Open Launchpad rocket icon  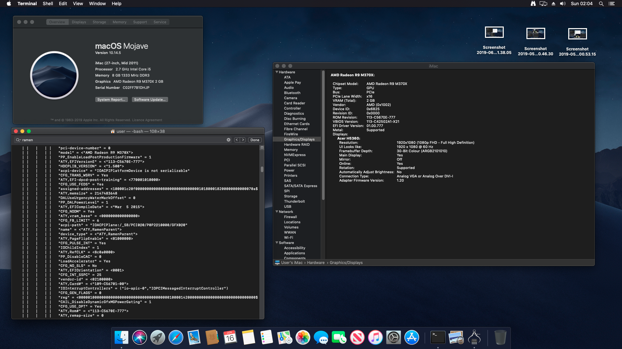pyautogui.click(x=158, y=338)
